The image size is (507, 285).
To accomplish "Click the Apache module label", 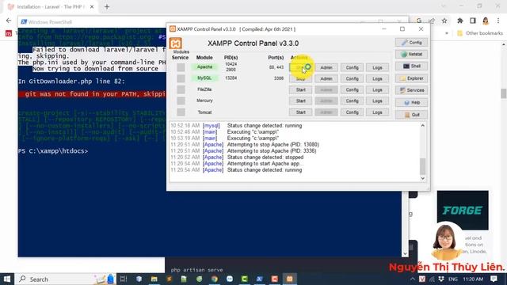I will pos(204,66).
